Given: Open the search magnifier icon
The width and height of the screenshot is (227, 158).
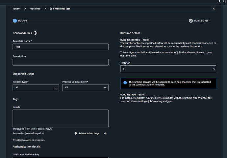Looking at the screenshot, I should pos(224,2).
